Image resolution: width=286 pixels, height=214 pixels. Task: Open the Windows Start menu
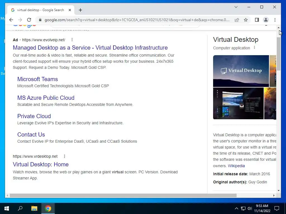point(7,208)
